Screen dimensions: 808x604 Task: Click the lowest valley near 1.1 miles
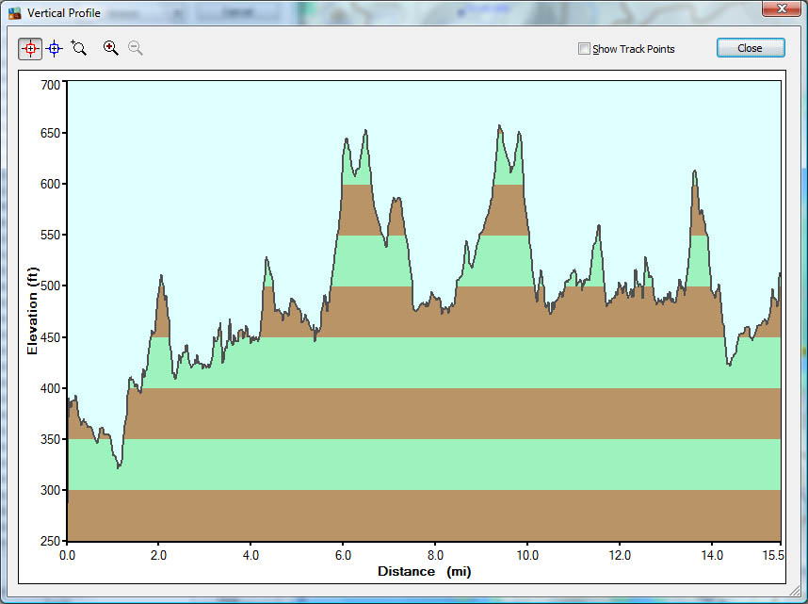click(x=118, y=466)
